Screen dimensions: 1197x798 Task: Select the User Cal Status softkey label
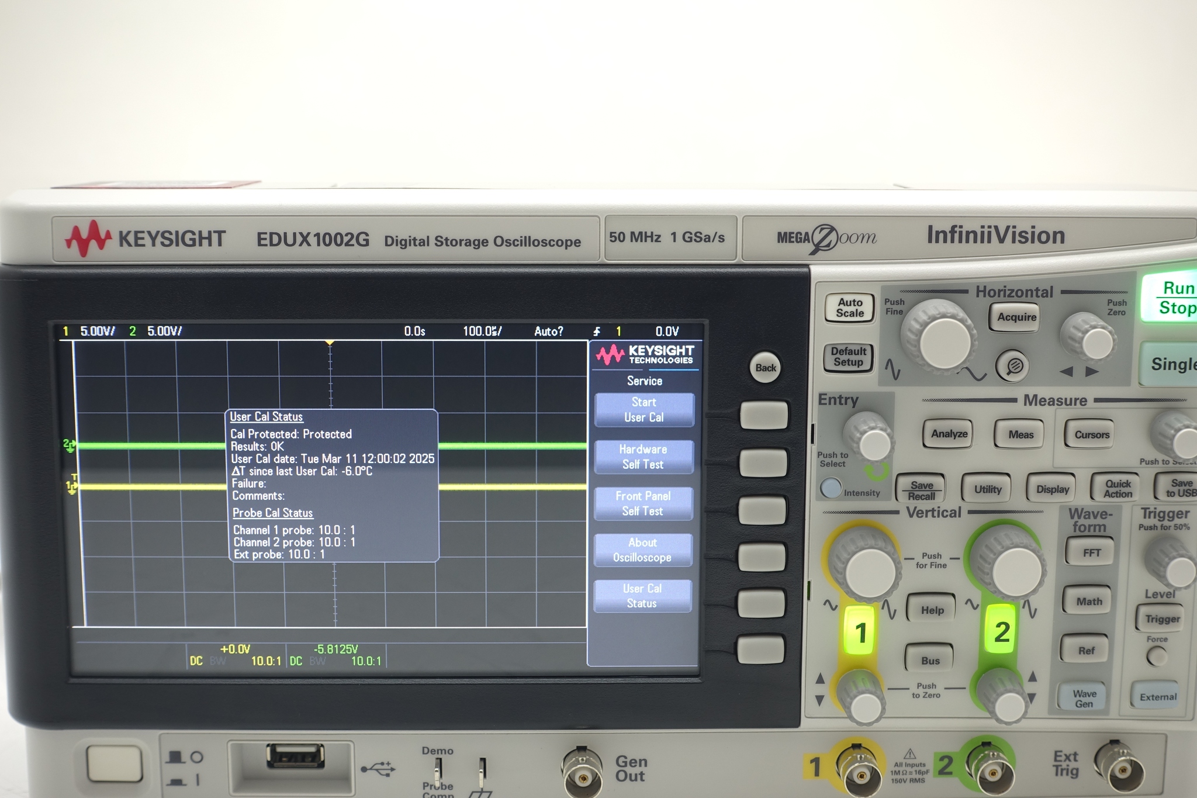pos(642,596)
